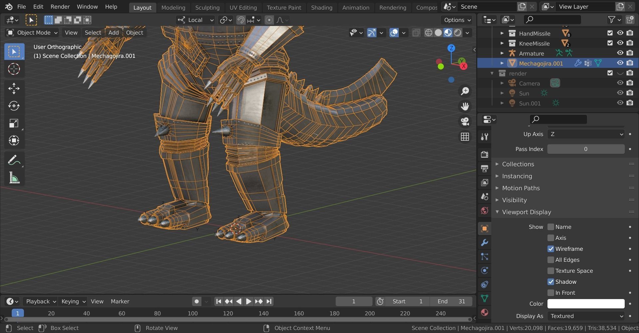Screen dimensions: 639x333
Task: Enable the Axis checkbox
Action: pyautogui.click(x=551, y=238)
